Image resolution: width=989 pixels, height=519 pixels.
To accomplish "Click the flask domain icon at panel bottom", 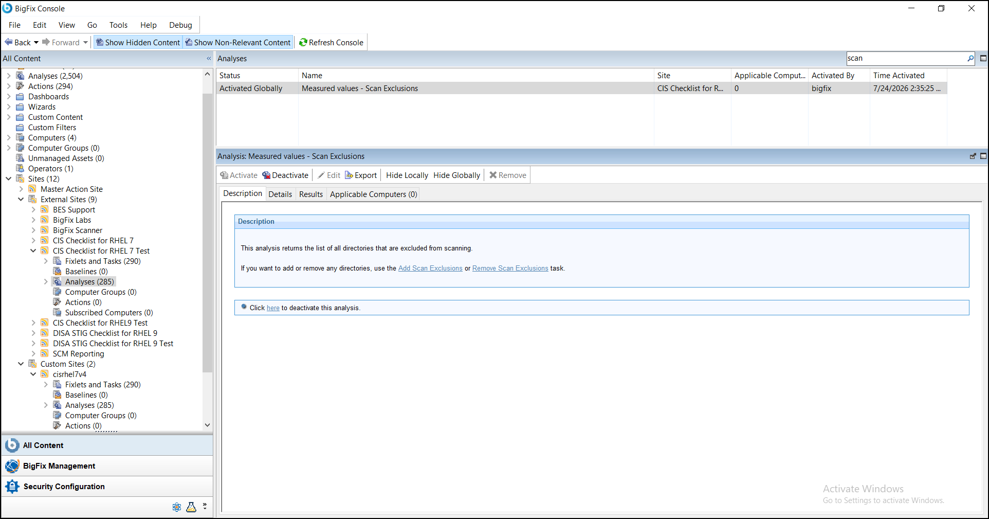I will 191,507.
